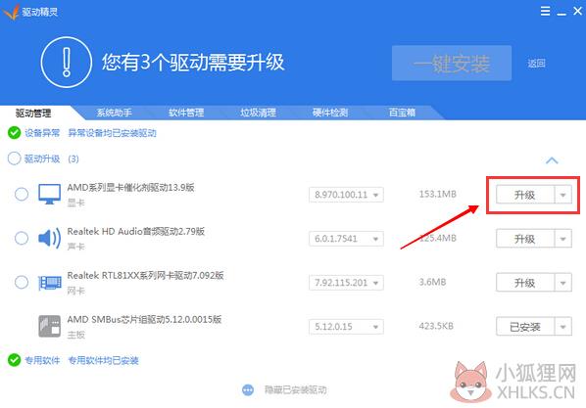Click the AMD SMBus芯片组驱动5.12.0.0015版 name
The height and width of the screenshot is (408, 586).
tap(144, 320)
